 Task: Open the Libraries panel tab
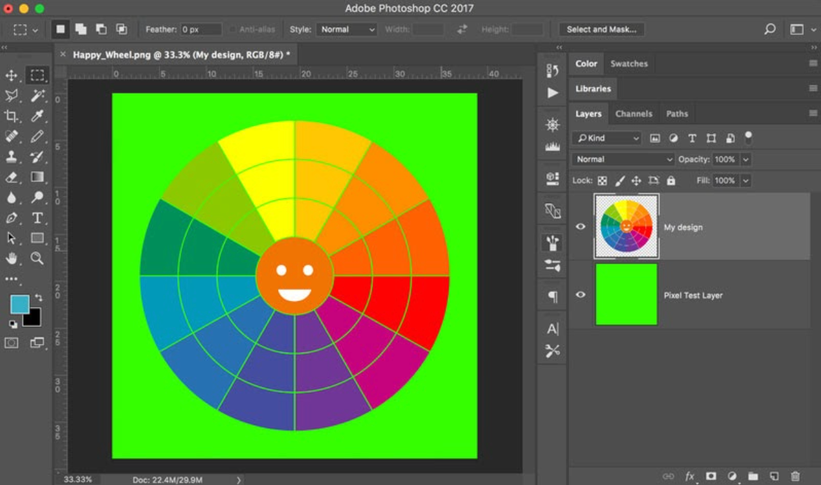[x=593, y=89]
